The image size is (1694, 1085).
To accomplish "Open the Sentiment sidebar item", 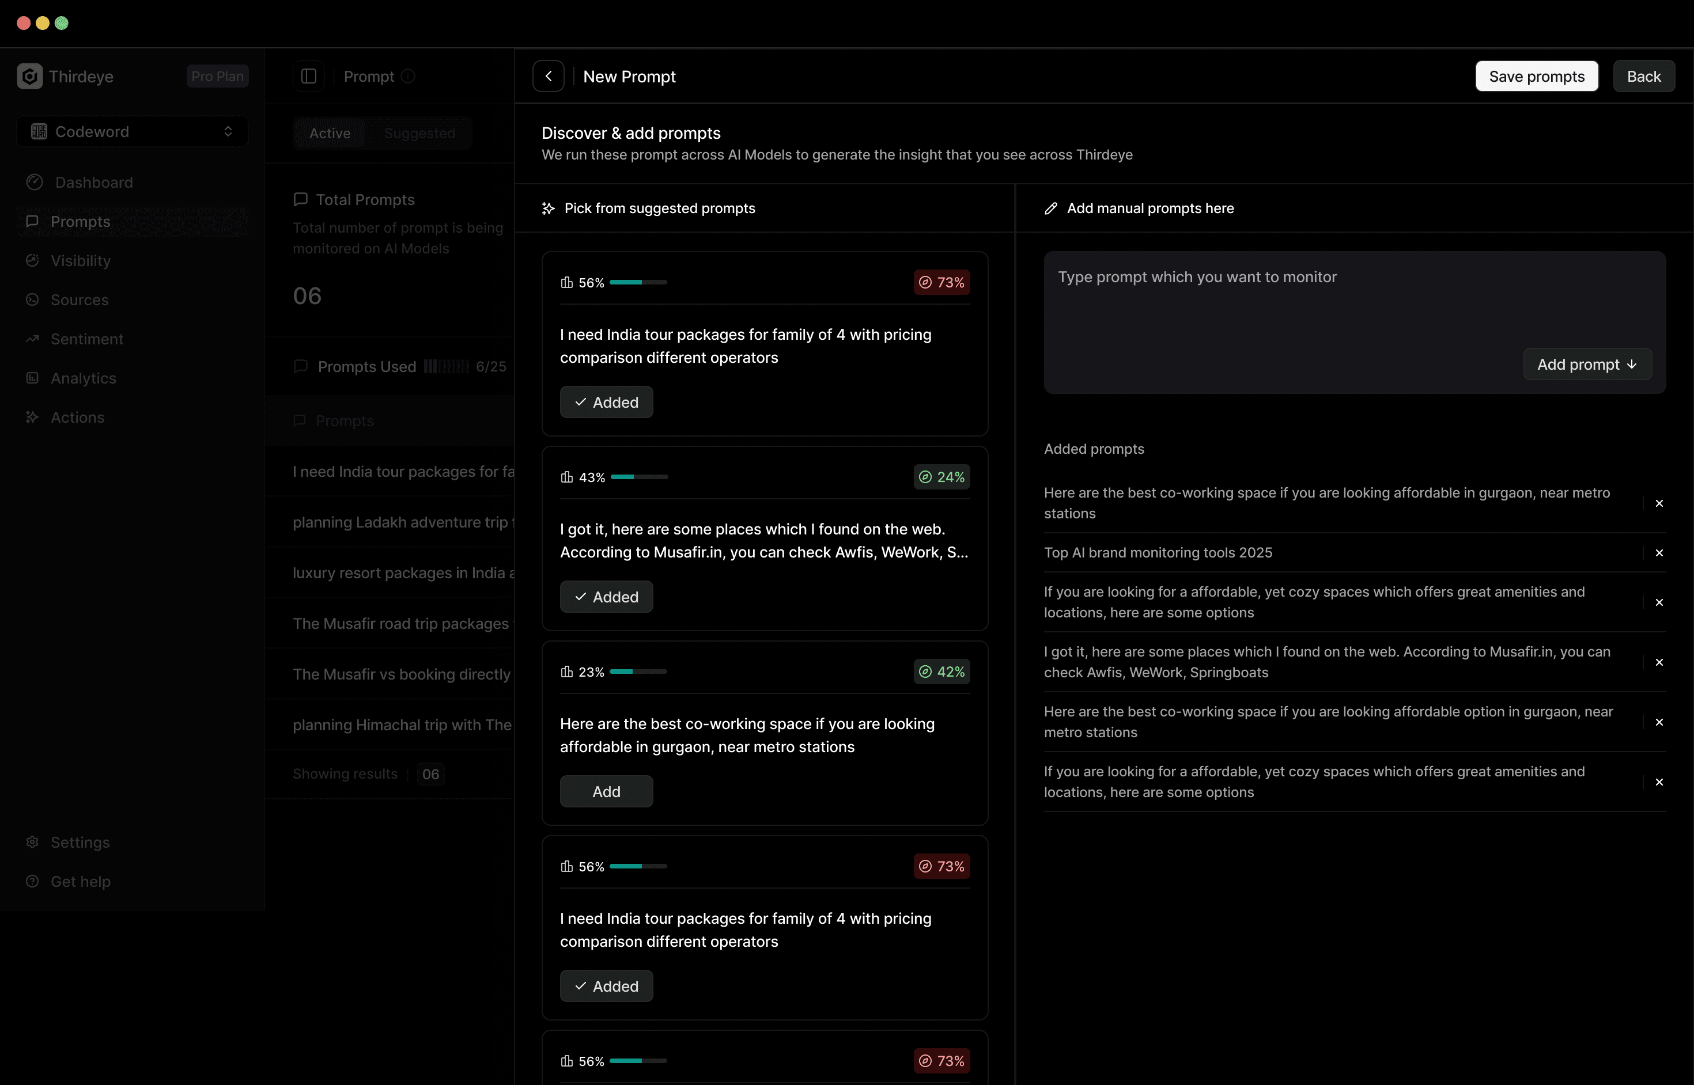I will 86,339.
